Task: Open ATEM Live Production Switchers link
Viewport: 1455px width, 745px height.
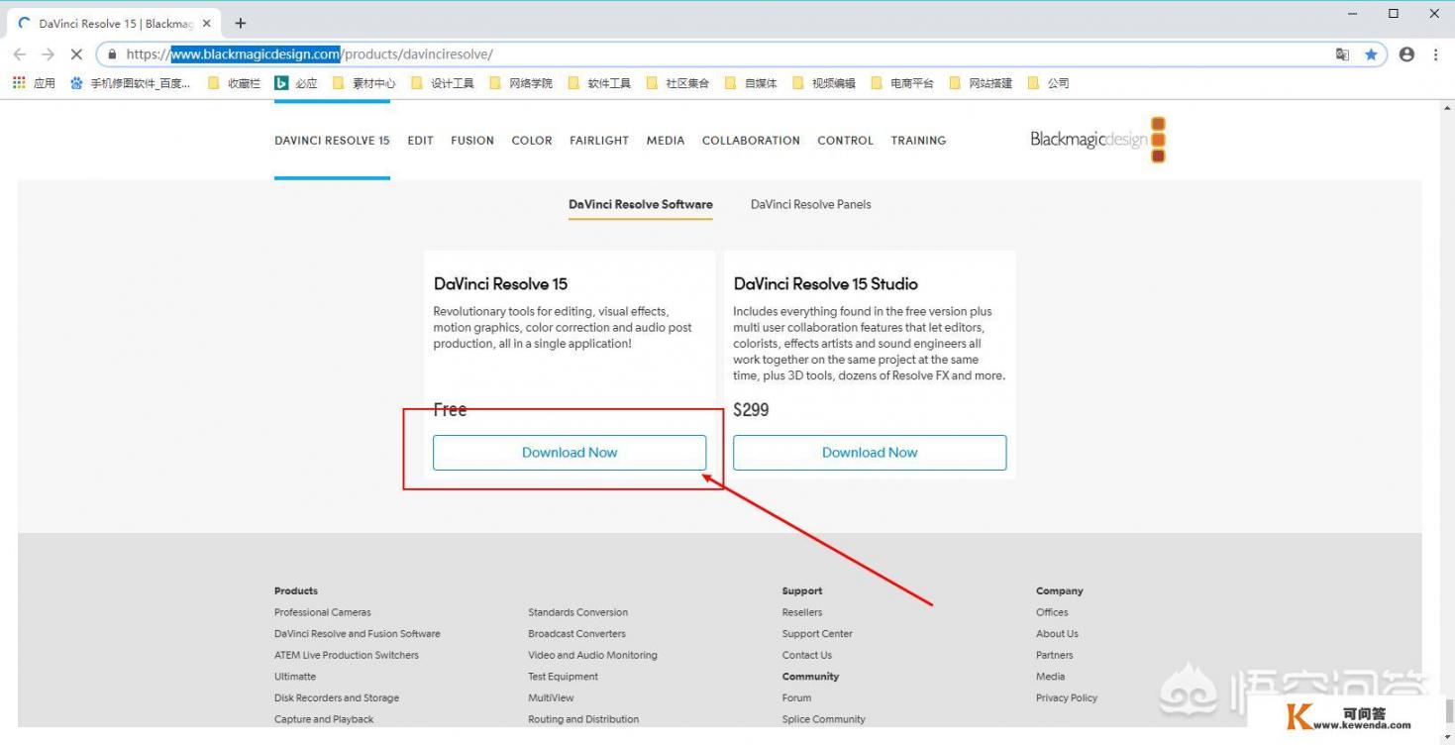Action: [347, 655]
